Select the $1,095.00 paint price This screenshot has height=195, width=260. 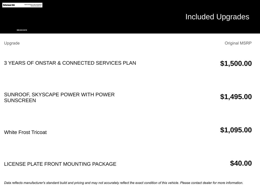point(236,130)
